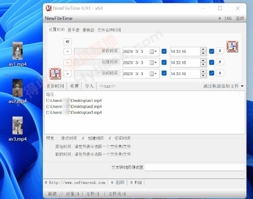Click the NewFileTime app icon in the title bar
The height and width of the screenshot is (199, 253).
(x=49, y=8)
